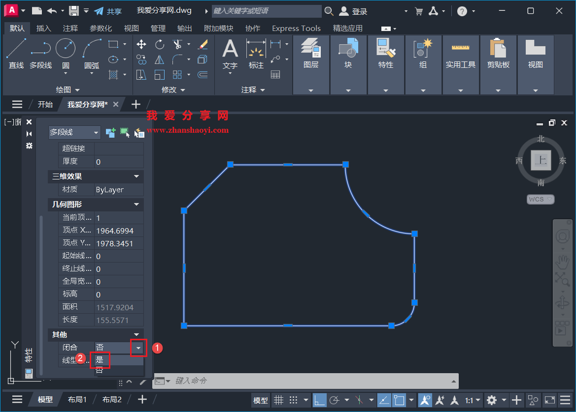Image resolution: width=576 pixels, height=412 pixels.
Task: Select the Circle tool
Action: point(65,48)
